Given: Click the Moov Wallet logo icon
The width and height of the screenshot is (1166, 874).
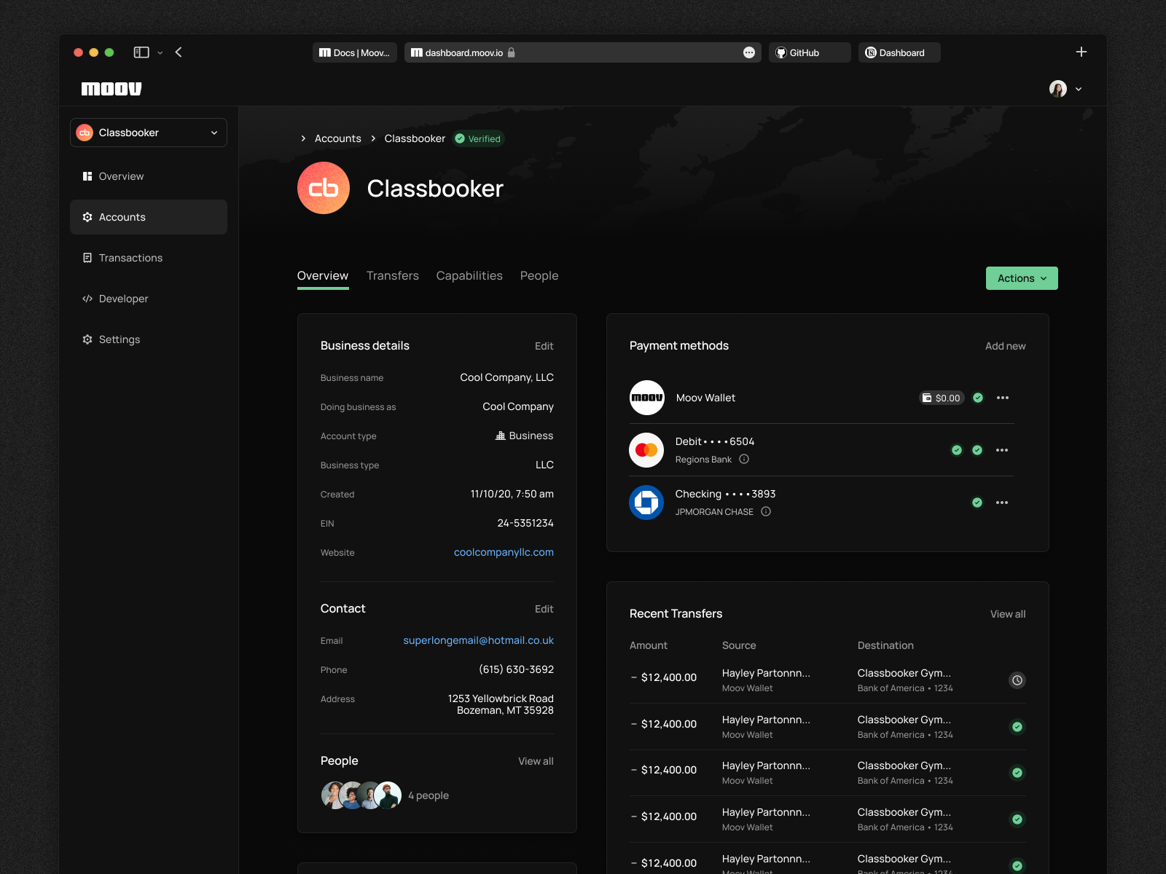Looking at the screenshot, I should coord(647,398).
